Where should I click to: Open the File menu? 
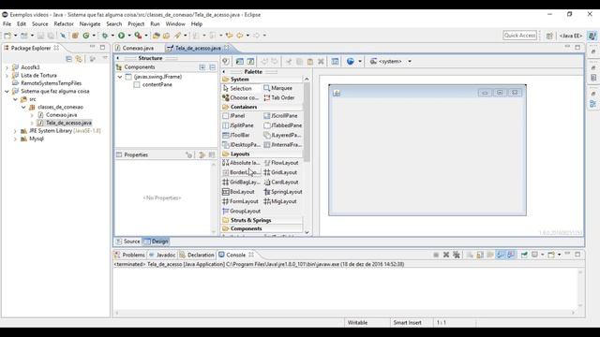click(7, 23)
